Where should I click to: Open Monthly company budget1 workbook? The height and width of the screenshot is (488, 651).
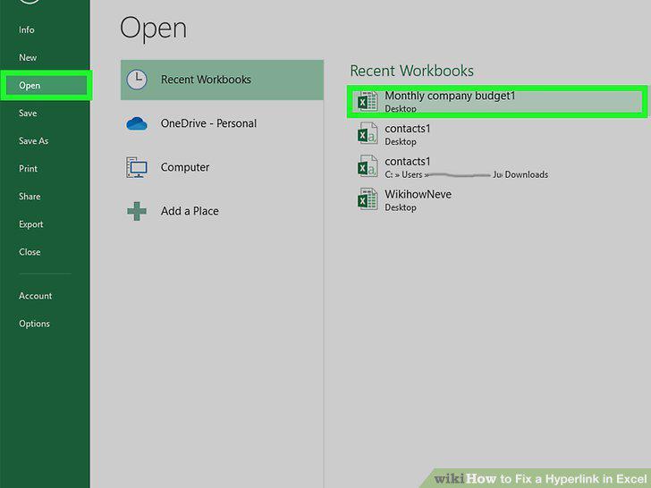click(x=497, y=102)
